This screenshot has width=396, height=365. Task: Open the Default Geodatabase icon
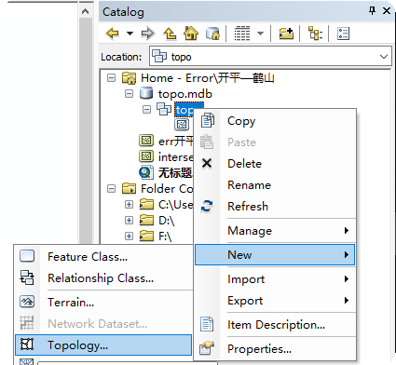click(213, 34)
